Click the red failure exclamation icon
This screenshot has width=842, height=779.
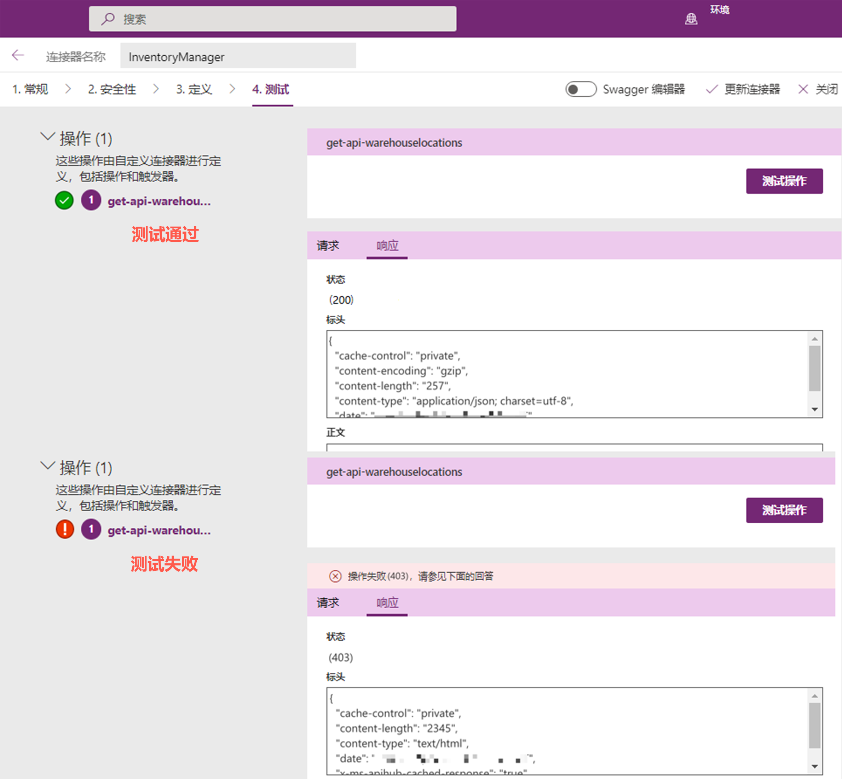65,529
